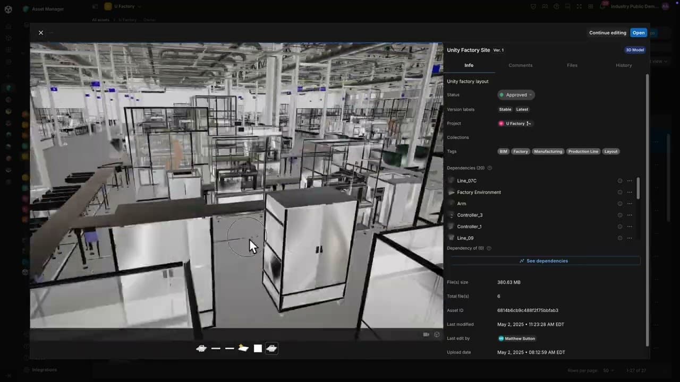Switch to the Files tab

point(572,65)
